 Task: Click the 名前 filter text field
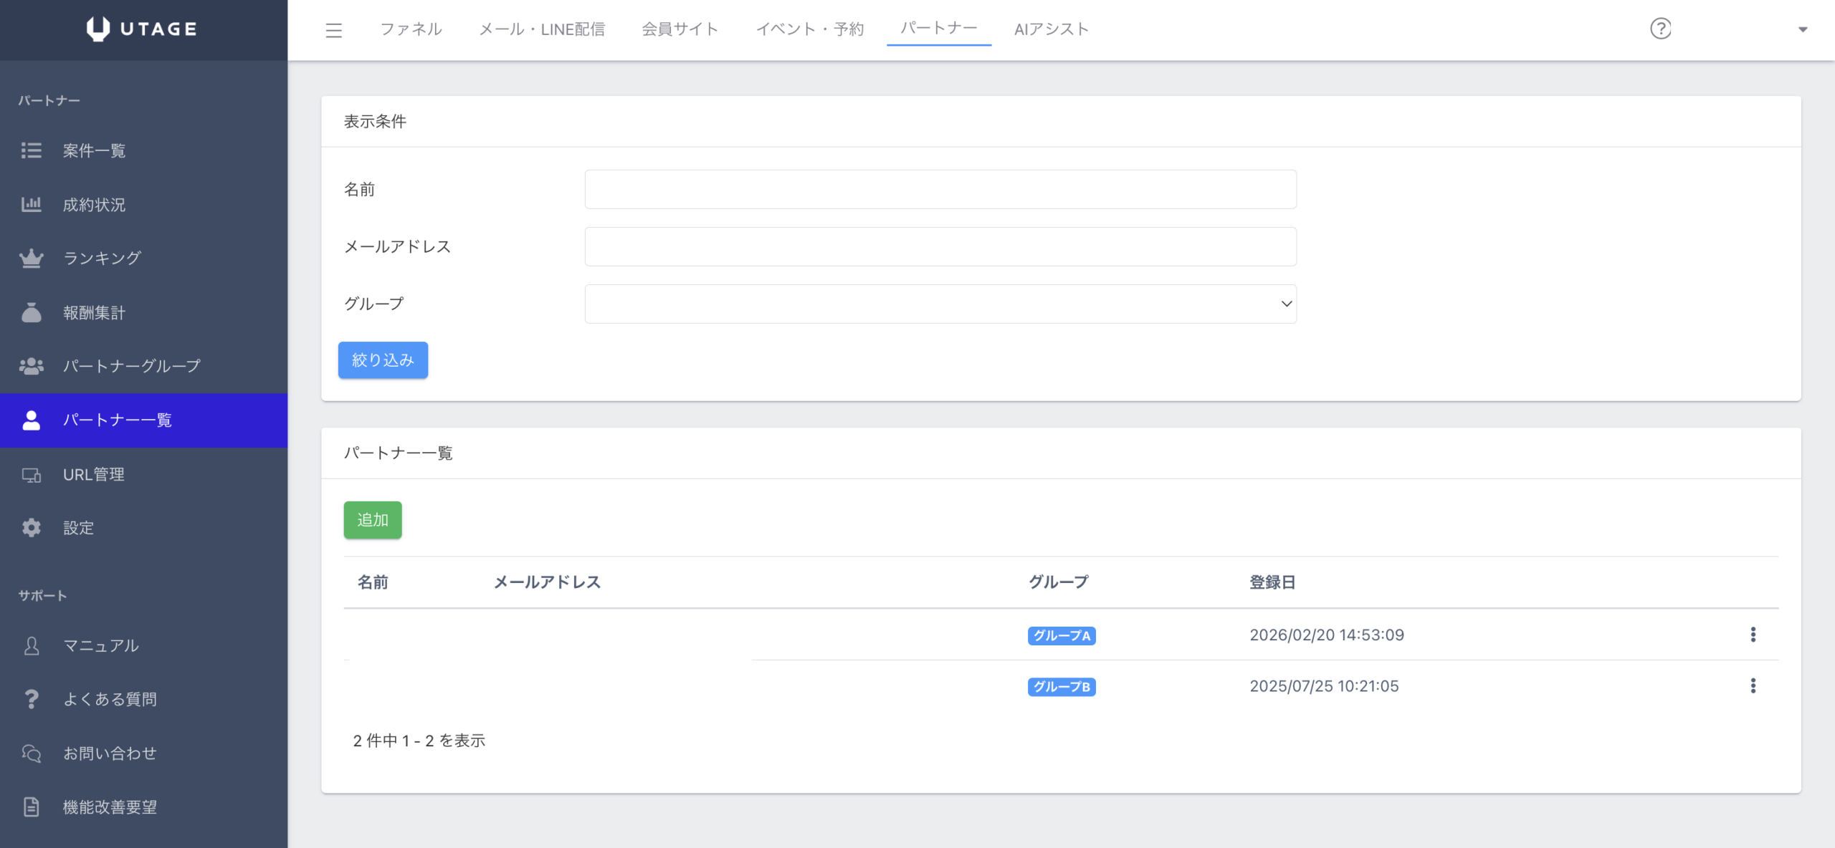940,189
